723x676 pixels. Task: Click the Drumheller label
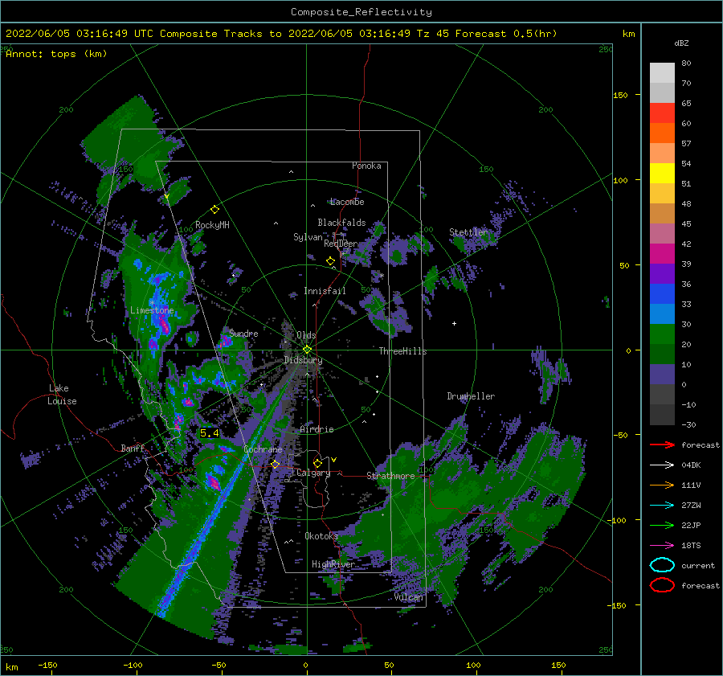click(471, 396)
